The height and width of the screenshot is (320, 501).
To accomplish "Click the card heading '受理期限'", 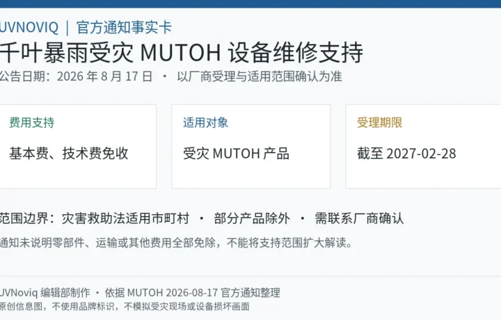I will tap(380, 122).
